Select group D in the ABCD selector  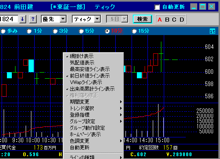click(182, 20)
